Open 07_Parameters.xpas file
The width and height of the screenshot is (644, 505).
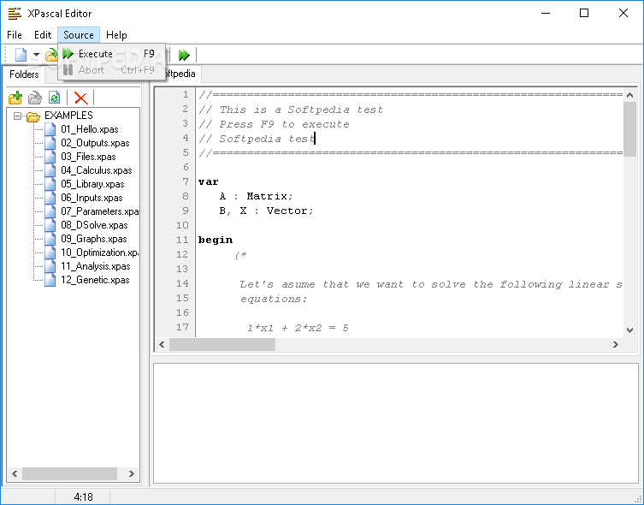click(x=99, y=211)
